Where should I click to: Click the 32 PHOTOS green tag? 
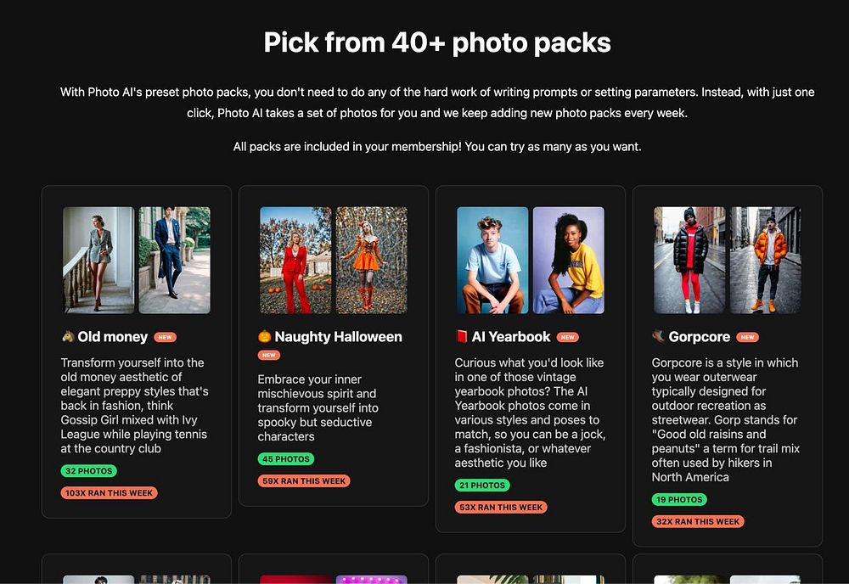coord(88,470)
